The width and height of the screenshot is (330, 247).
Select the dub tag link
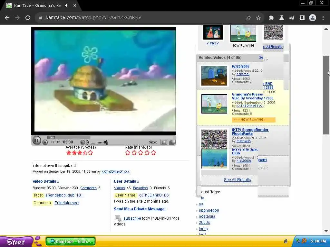pos(71,195)
